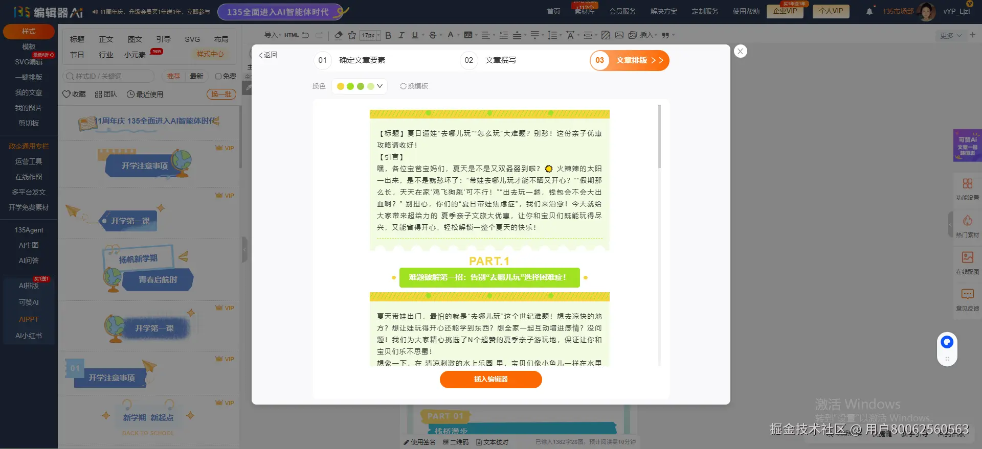This screenshot has height=449, width=982.
Task: Click the letter spacing icon
Action: [570, 35]
